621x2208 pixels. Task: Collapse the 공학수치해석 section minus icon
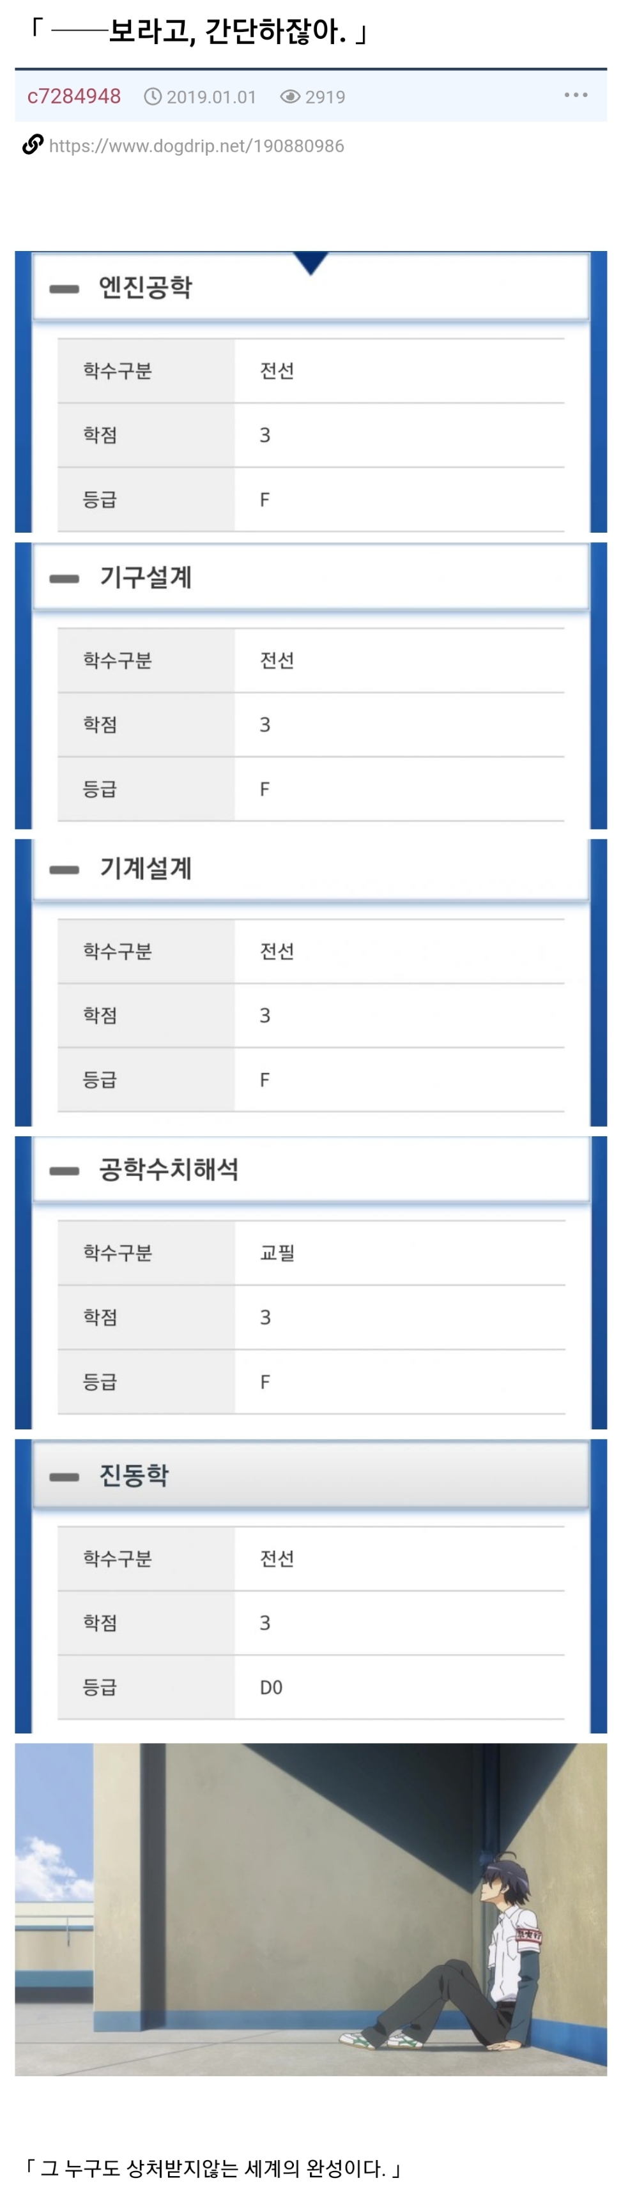click(65, 1171)
